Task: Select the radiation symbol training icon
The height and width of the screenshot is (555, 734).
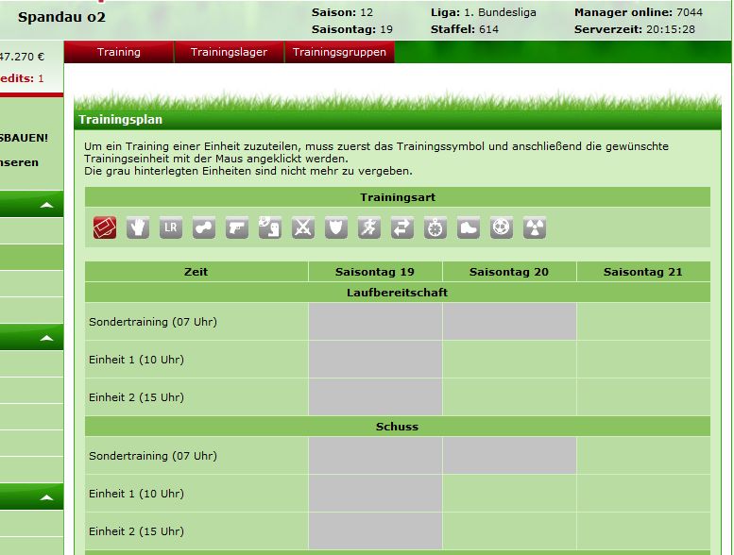Action: click(x=535, y=227)
